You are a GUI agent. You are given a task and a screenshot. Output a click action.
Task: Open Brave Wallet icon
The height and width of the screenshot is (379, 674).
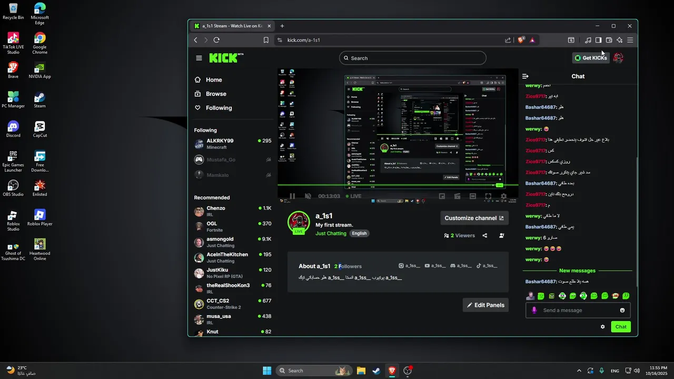(x=609, y=40)
